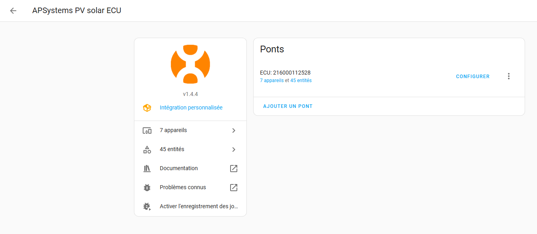Image resolution: width=537 pixels, height=234 pixels.
Task: Open the Intégration personnalisée link
Action: coord(191,107)
